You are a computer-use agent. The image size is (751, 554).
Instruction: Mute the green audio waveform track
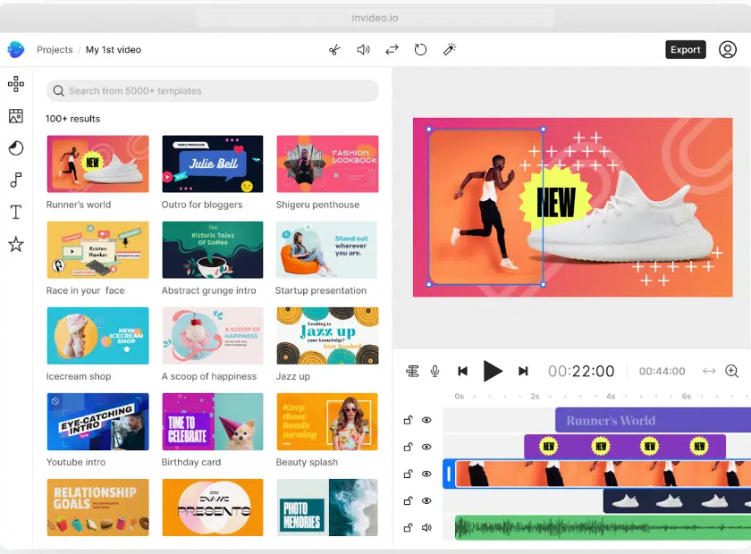(x=426, y=527)
